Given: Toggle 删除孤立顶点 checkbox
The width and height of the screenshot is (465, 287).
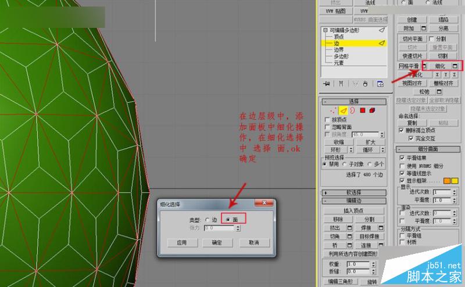Looking at the screenshot, I should pyautogui.click(x=401, y=131).
